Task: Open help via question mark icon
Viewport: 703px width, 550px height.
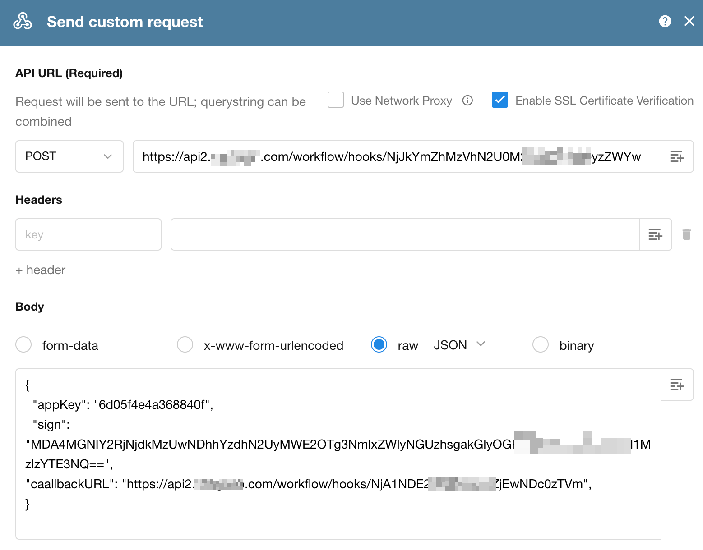Action: tap(665, 21)
